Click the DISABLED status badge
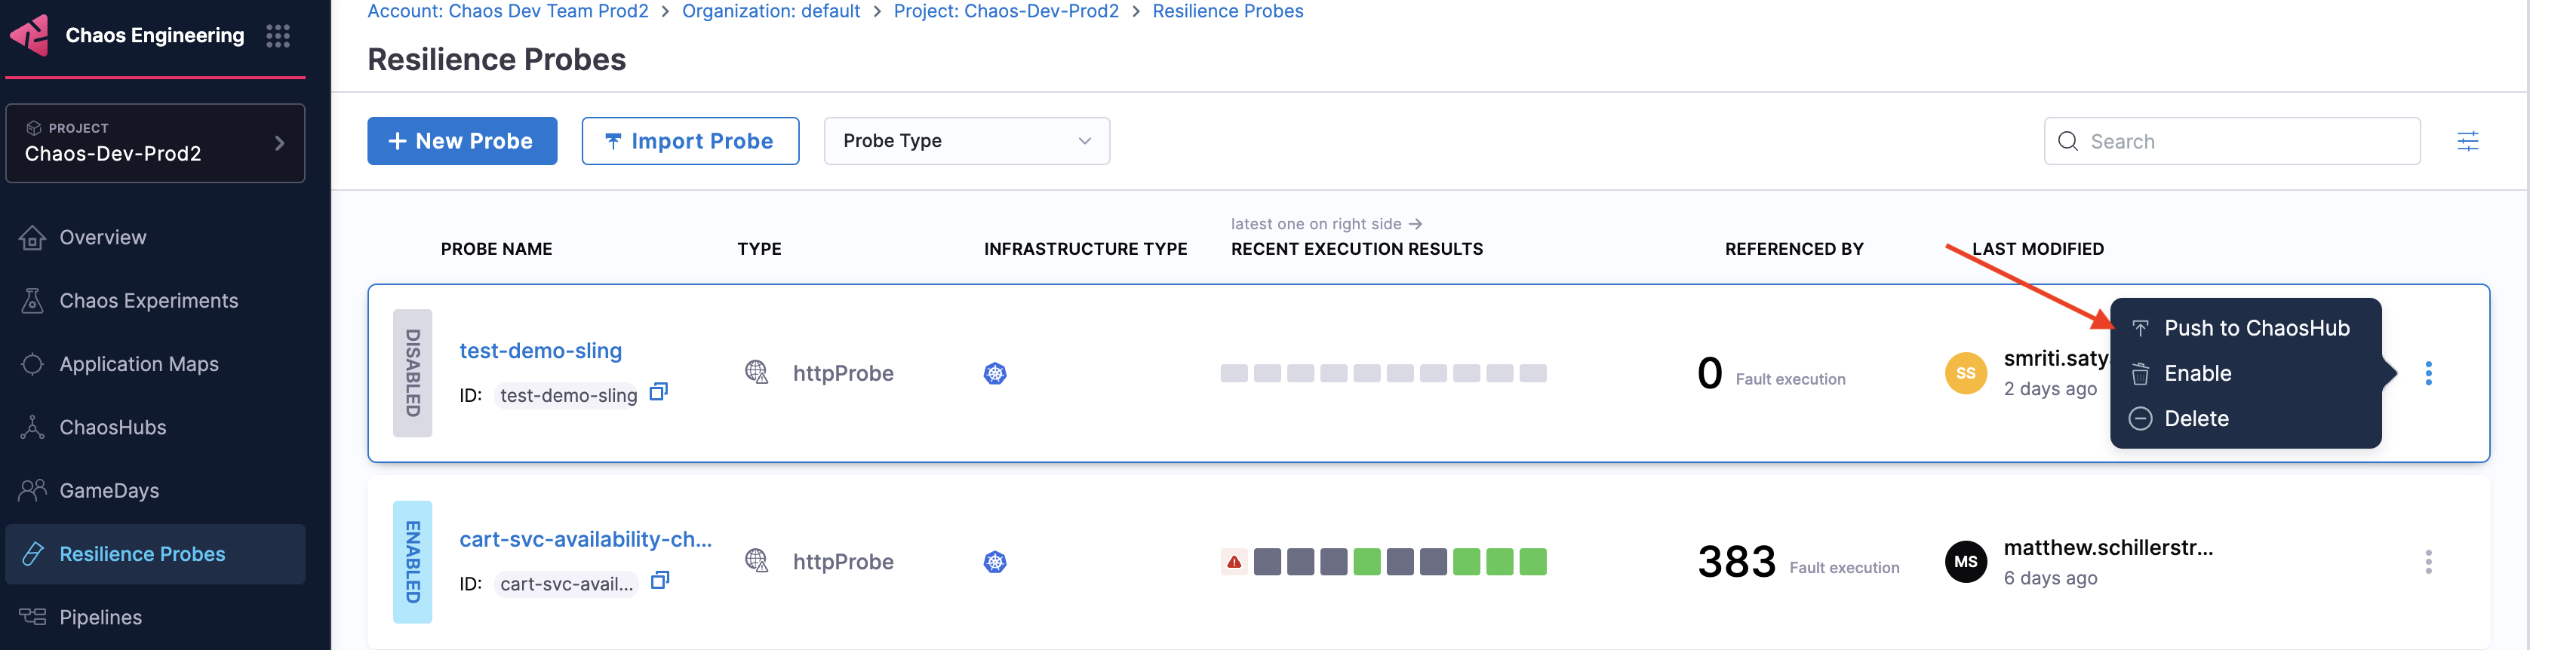This screenshot has height=650, width=2576. click(x=412, y=373)
